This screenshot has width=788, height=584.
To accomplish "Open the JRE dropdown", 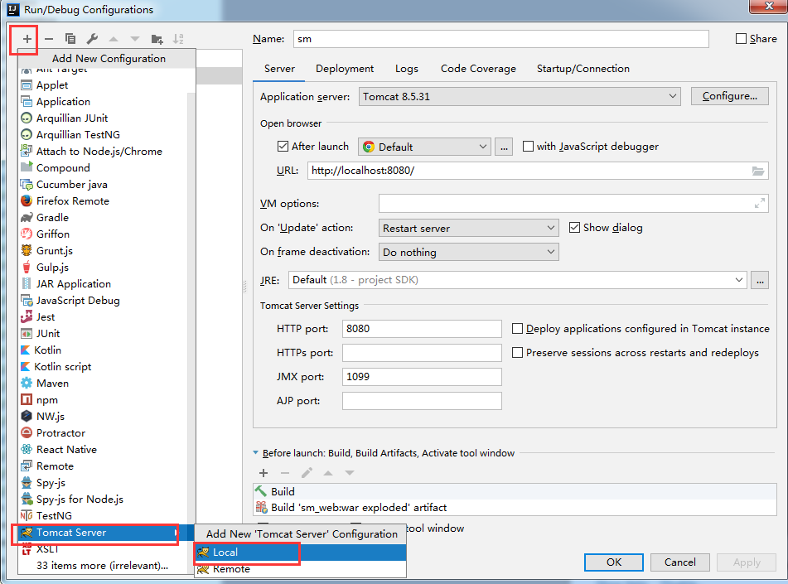I will pyautogui.click(x=517, y=280).
